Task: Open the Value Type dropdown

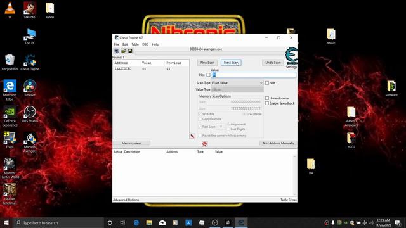Action: [x=237, y=89]
